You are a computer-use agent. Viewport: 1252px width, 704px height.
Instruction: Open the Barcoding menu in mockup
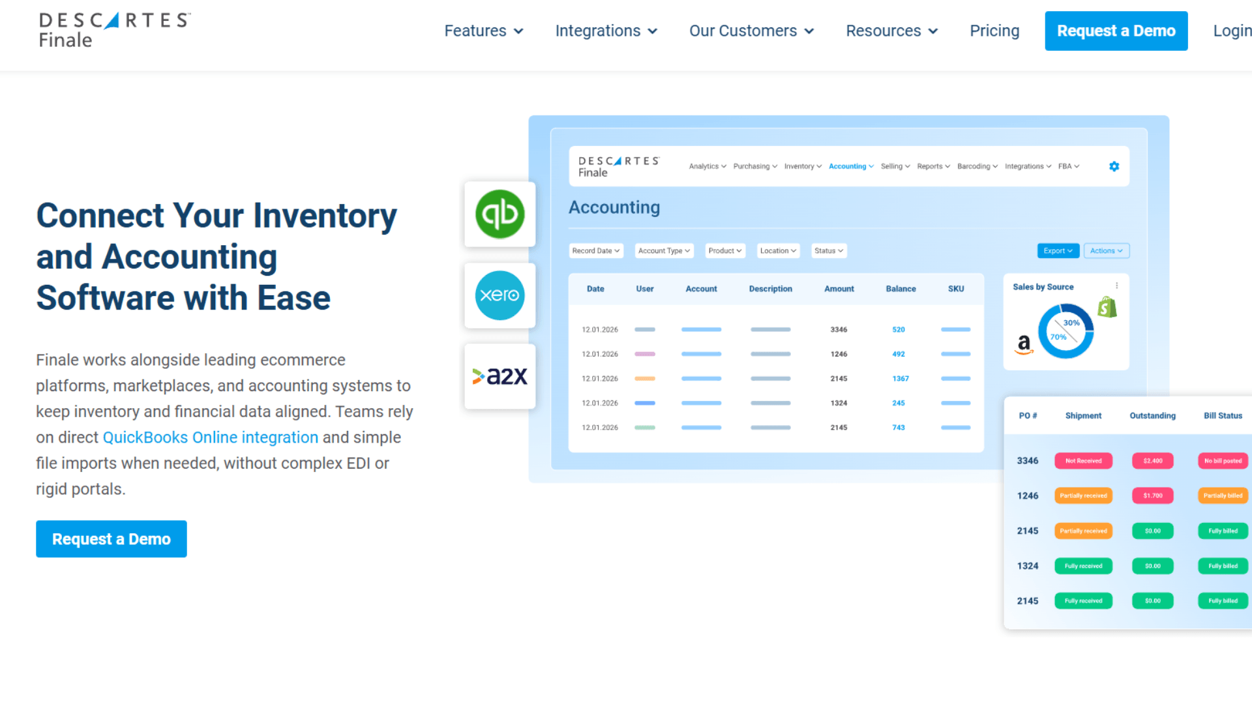[x=977, y=166]
